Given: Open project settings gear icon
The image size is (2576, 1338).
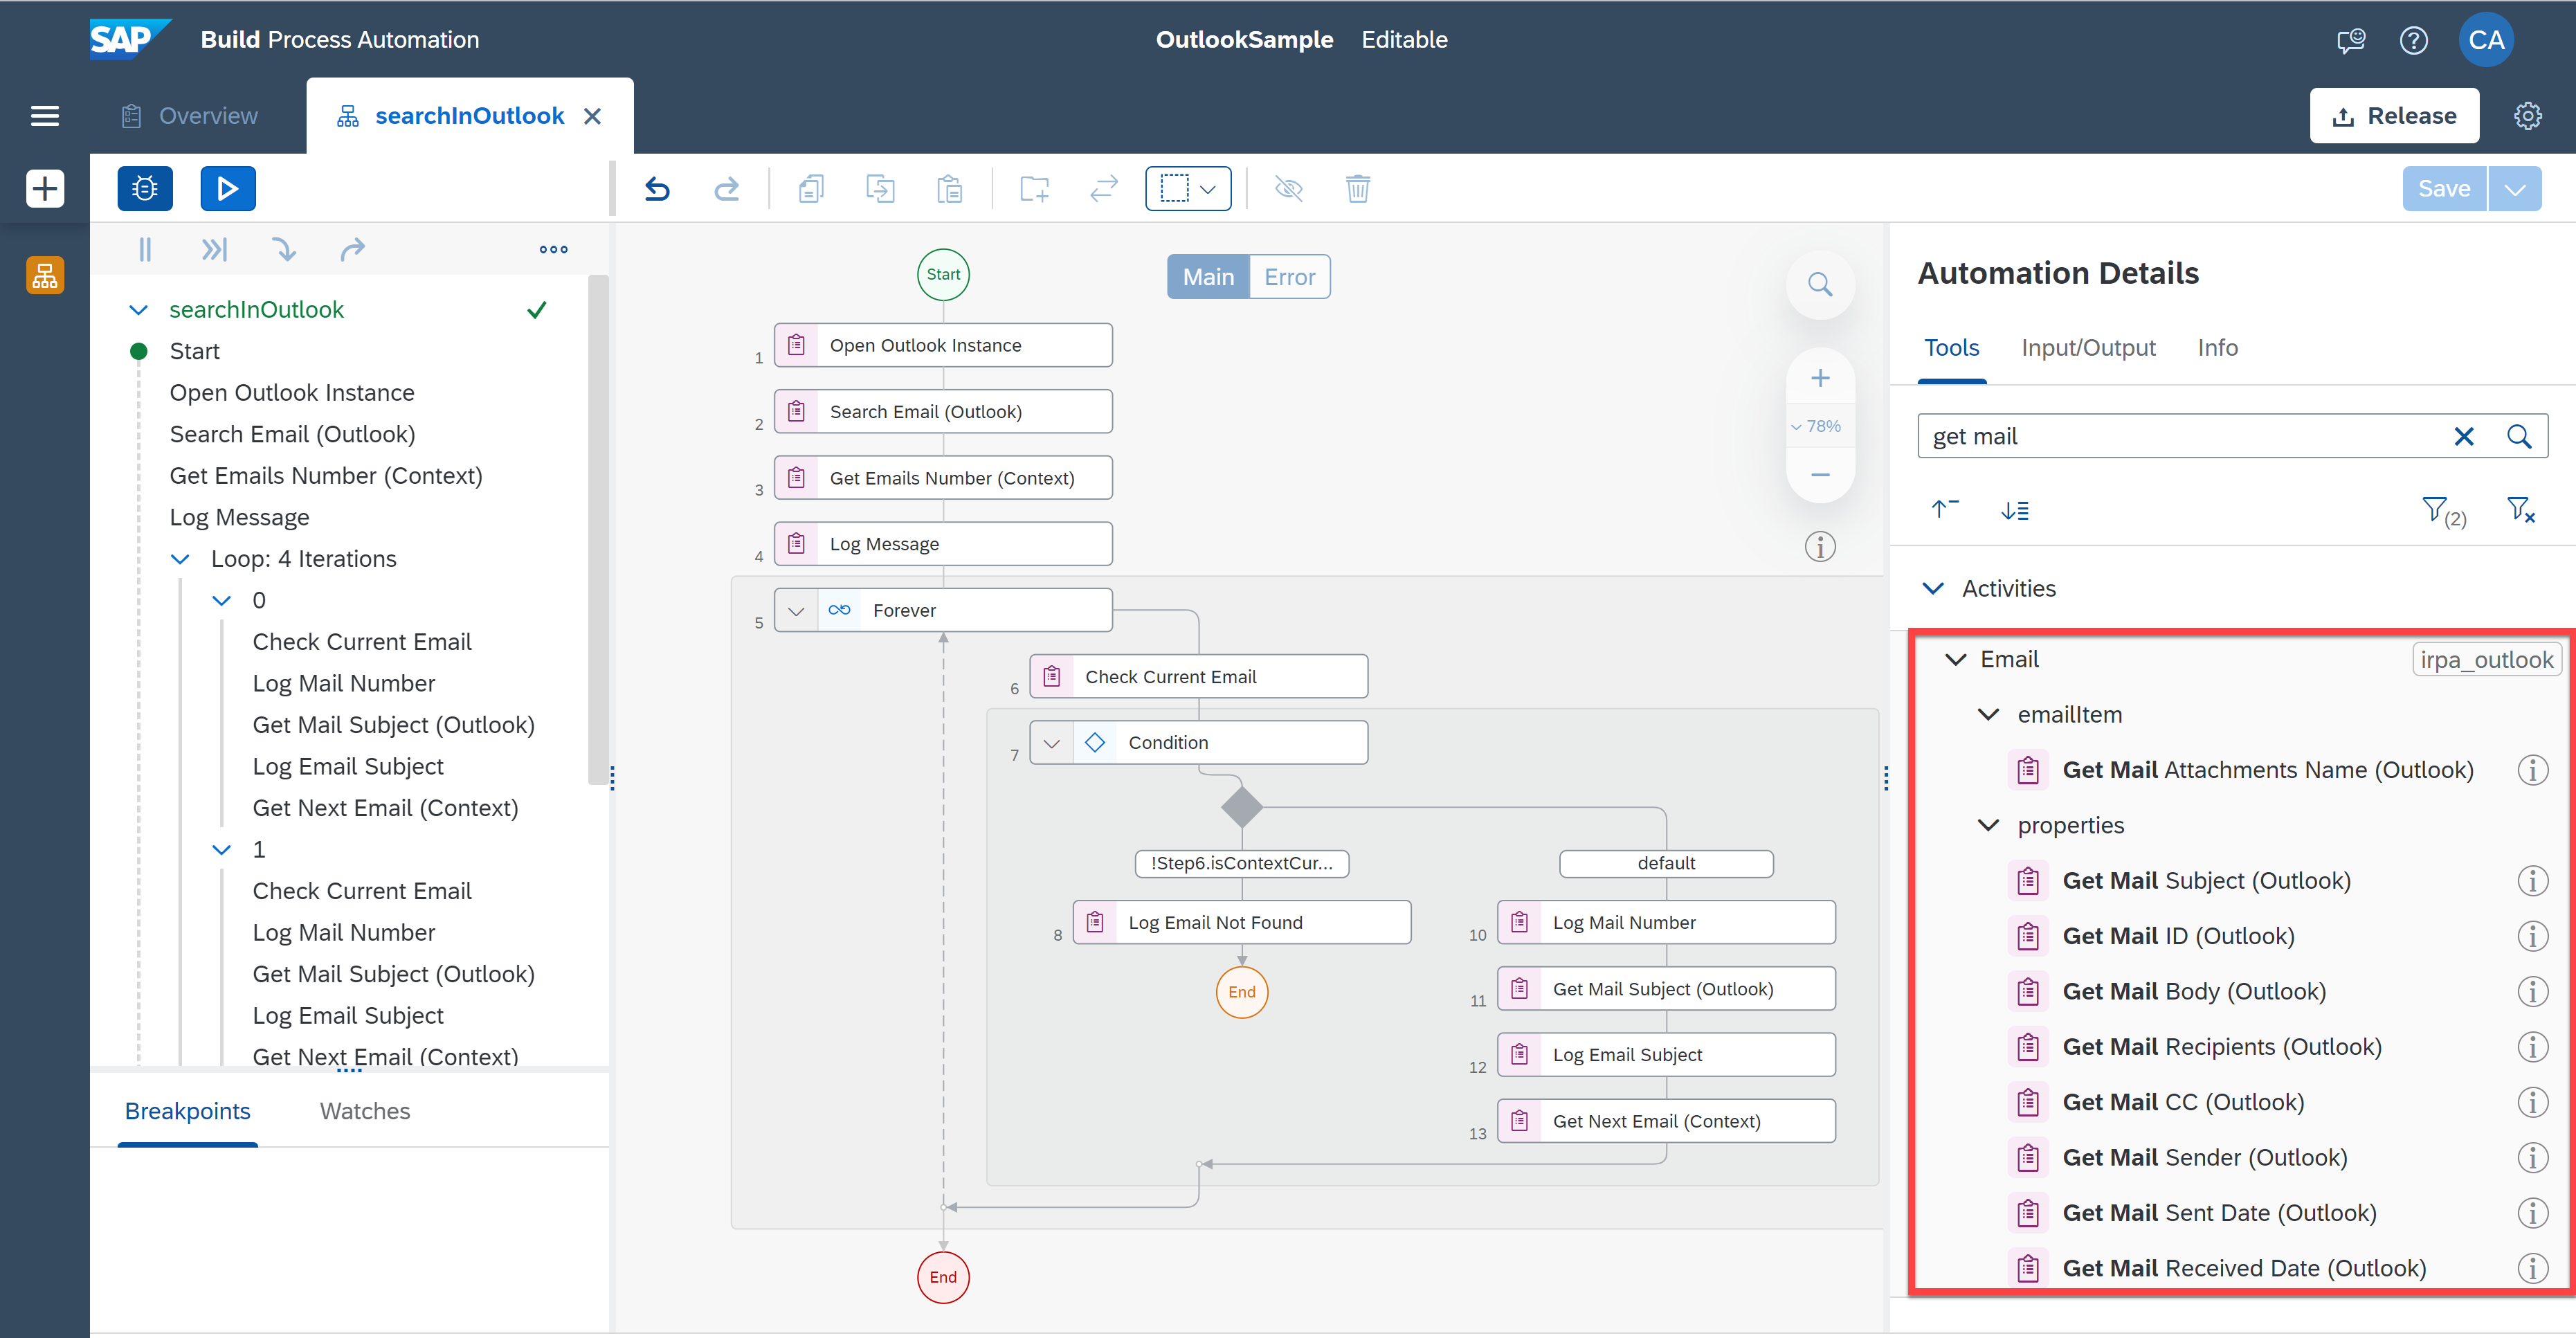Looking at the screenshot, I should [2527, 116].
